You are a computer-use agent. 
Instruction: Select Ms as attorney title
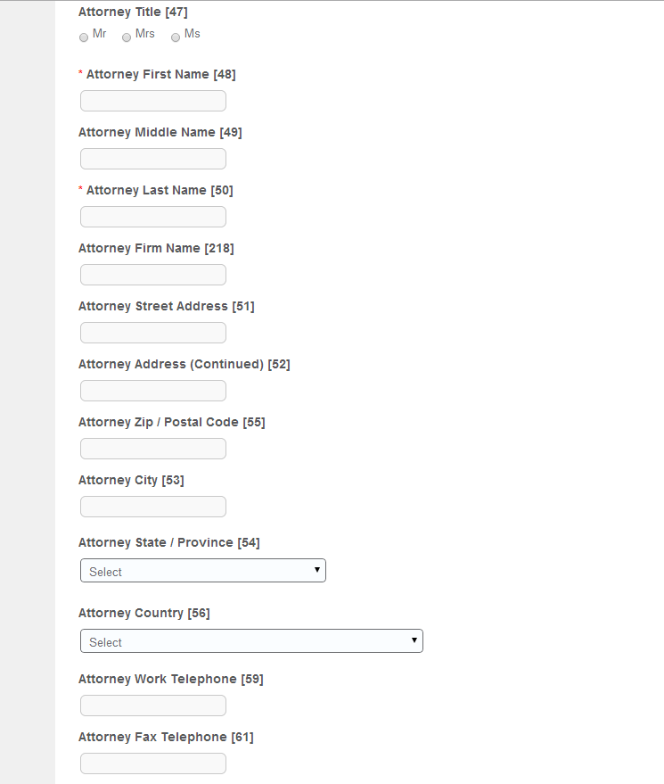(x=176, y=37)
